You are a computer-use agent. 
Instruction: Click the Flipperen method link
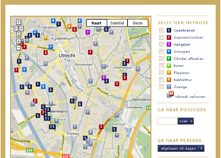pos(182,73)
